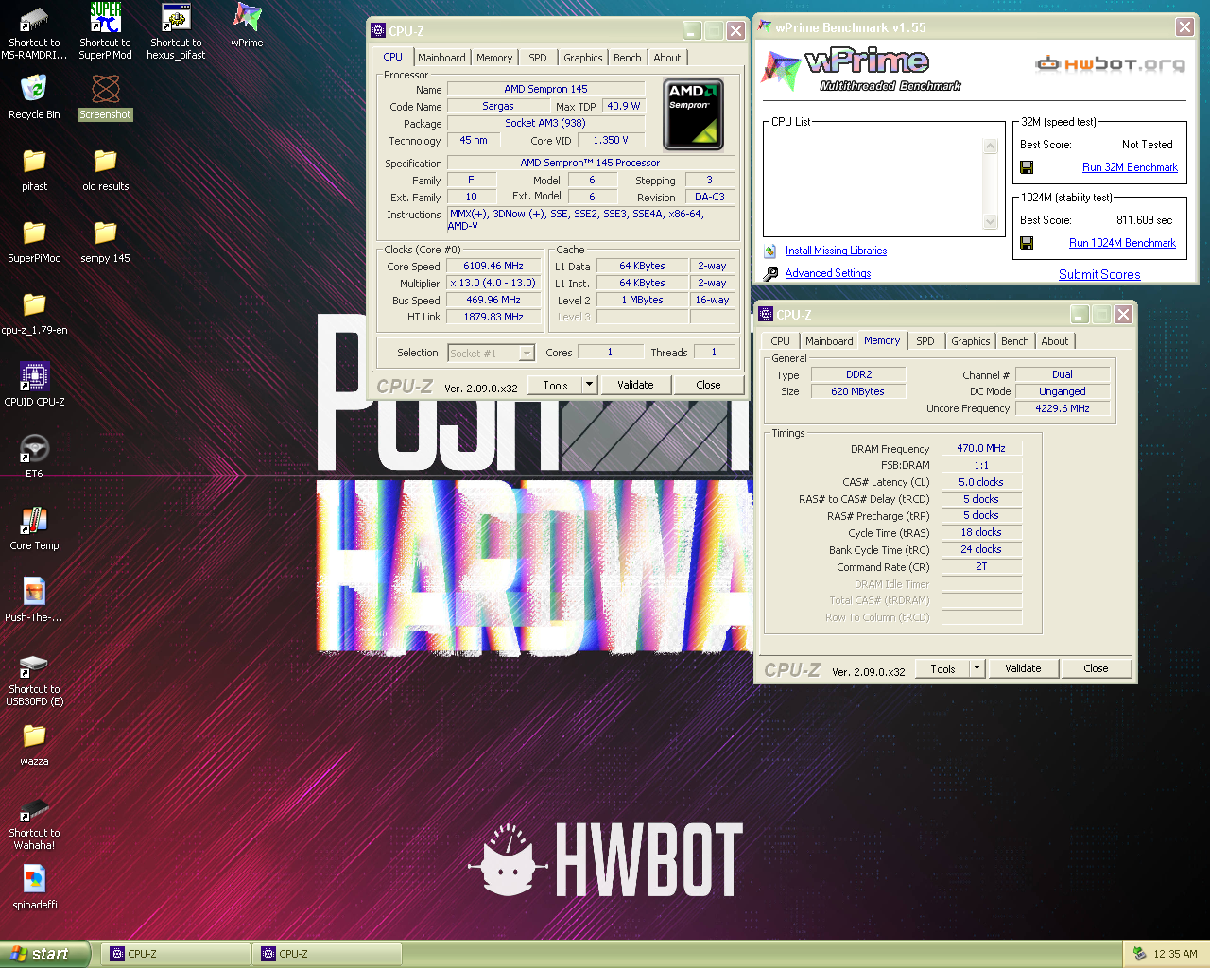Open the cpu-z_1.79-en folder

(34, 305)
